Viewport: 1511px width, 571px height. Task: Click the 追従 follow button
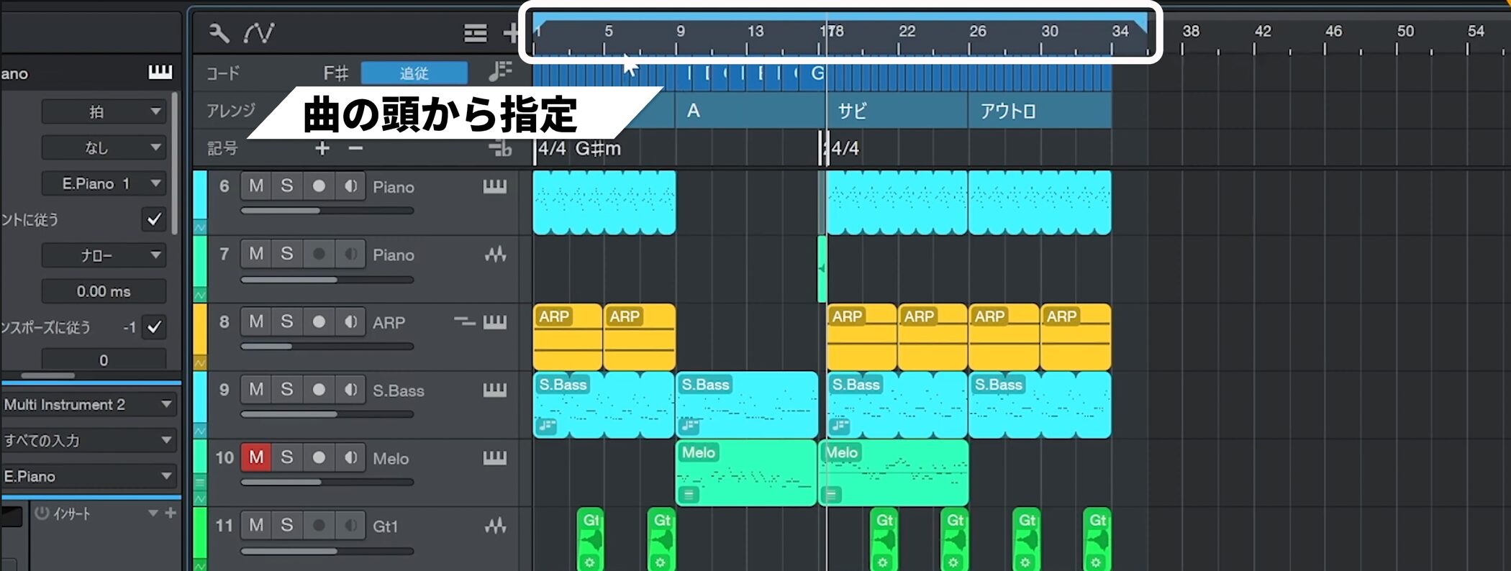[414, 73]
